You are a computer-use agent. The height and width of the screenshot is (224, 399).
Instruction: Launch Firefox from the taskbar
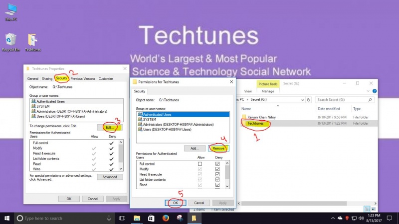click(166, 218)
